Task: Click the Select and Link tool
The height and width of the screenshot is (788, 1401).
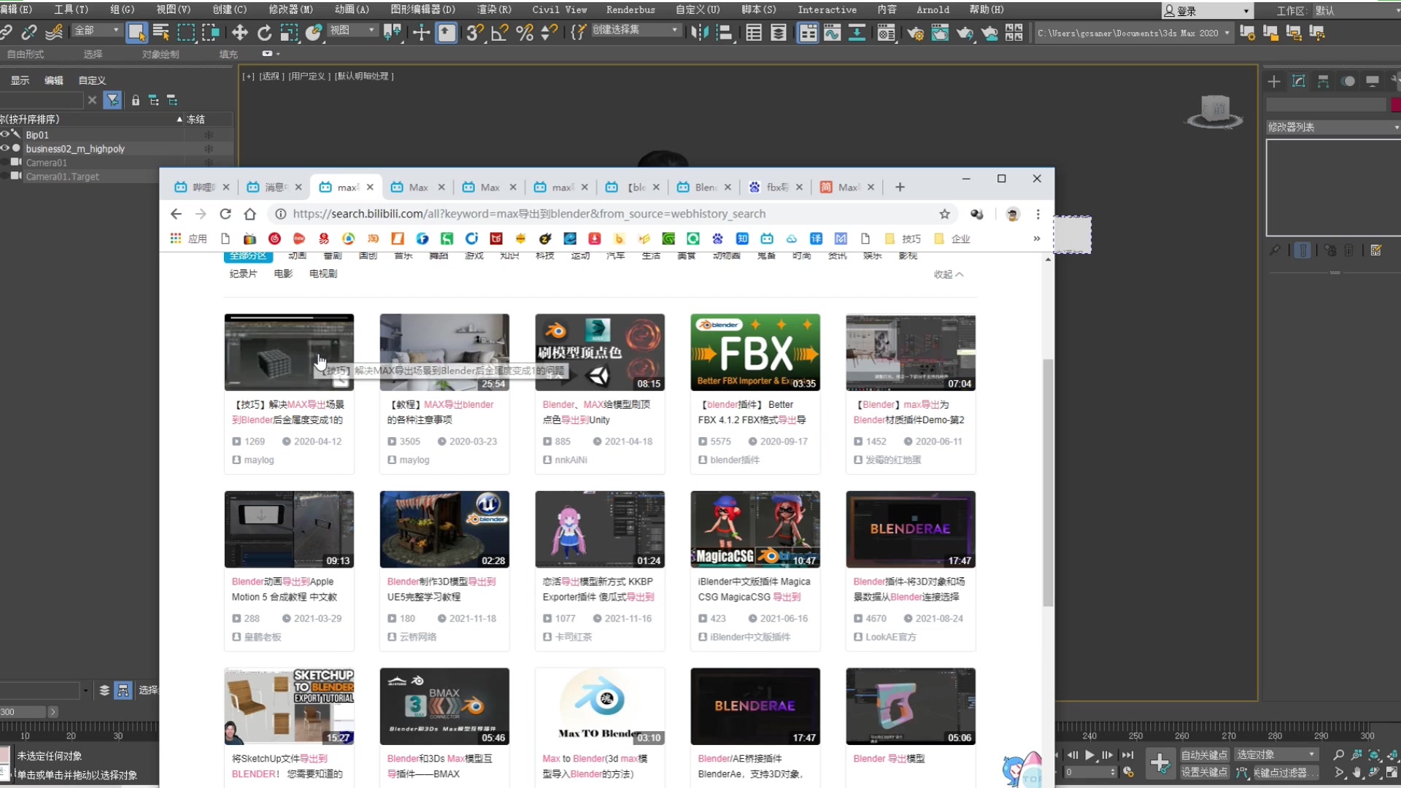Action: 7,33
